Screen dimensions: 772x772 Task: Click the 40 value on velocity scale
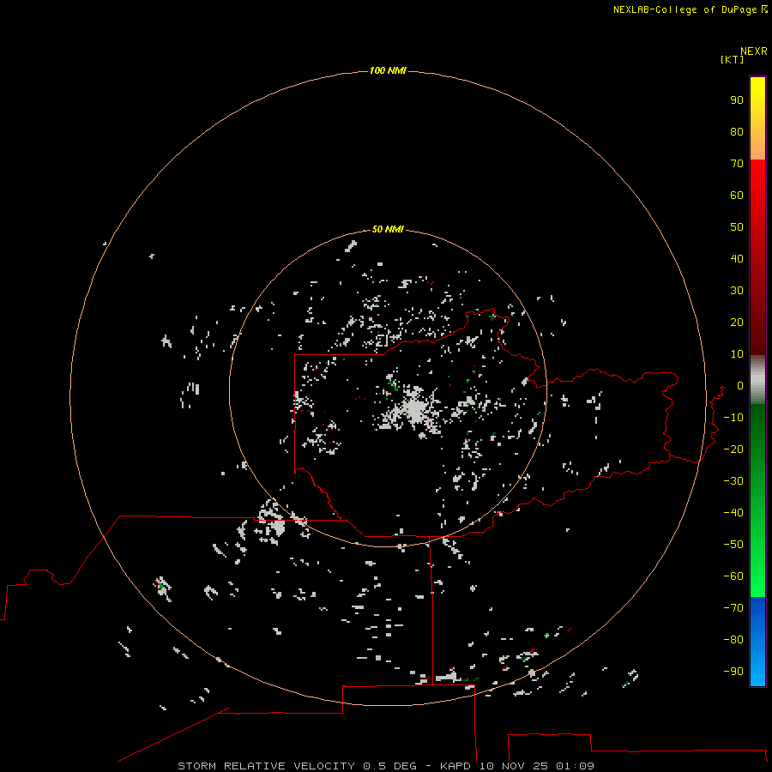click(737, 258)
